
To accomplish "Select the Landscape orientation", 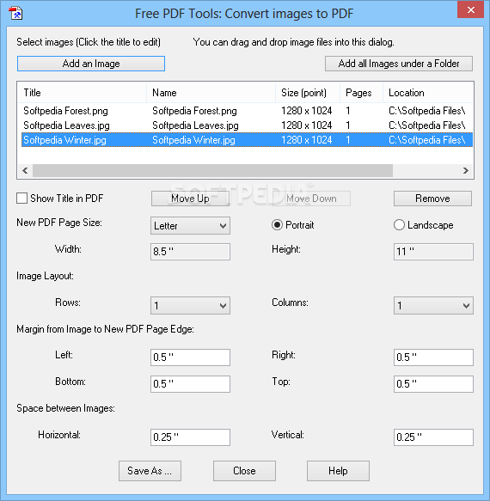I will (x=399, y=225).
